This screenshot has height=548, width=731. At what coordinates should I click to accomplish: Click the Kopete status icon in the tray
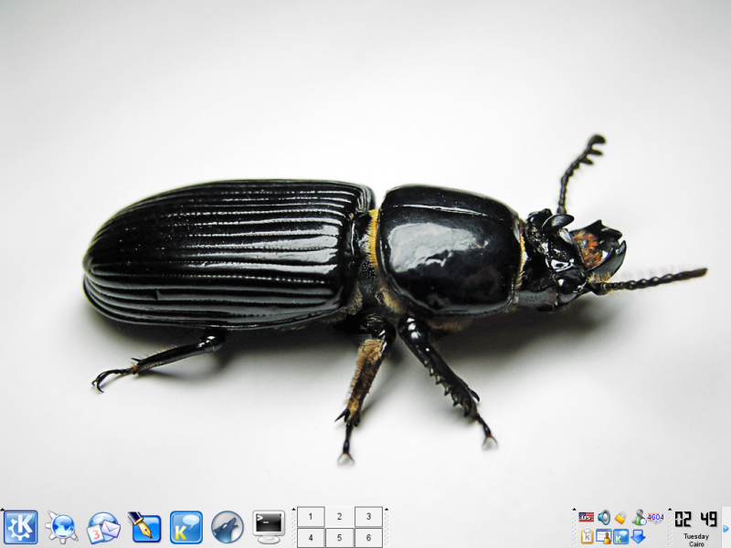coord(621,536)
